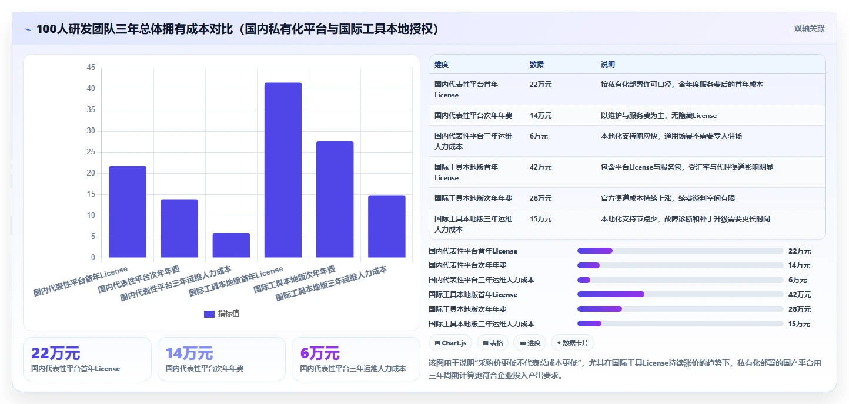This screenshot has width=849, height=404.
Task: Click the 维度 table column header
Action: [x=442, y=65]
